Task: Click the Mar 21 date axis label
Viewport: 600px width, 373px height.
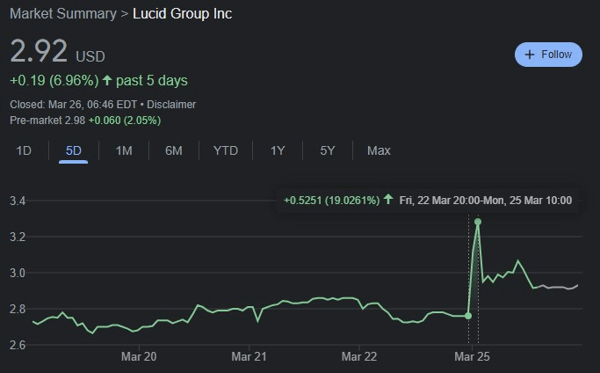Action: pos(249,356)
